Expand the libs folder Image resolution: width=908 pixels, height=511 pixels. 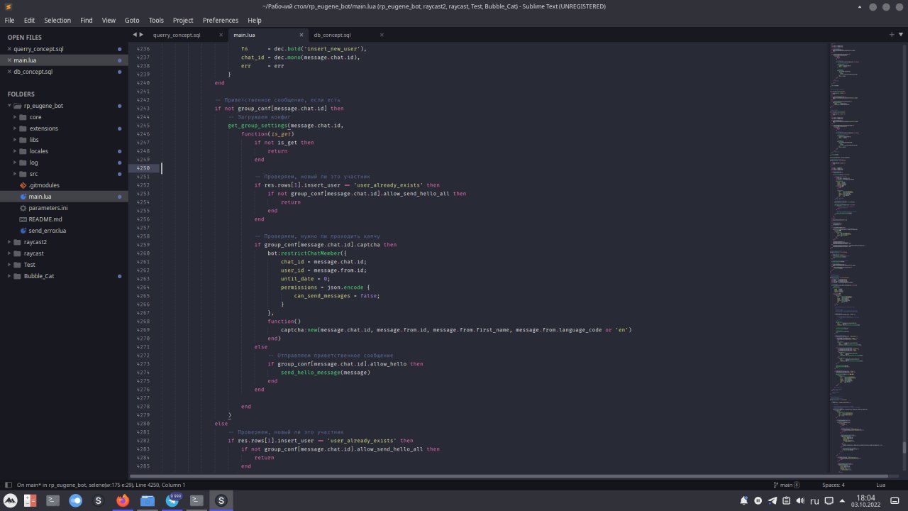pyautogui.click(x=15, y=140)
